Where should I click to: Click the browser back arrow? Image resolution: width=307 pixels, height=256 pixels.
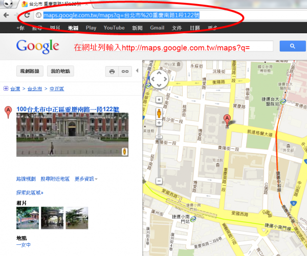click(6, 15)
